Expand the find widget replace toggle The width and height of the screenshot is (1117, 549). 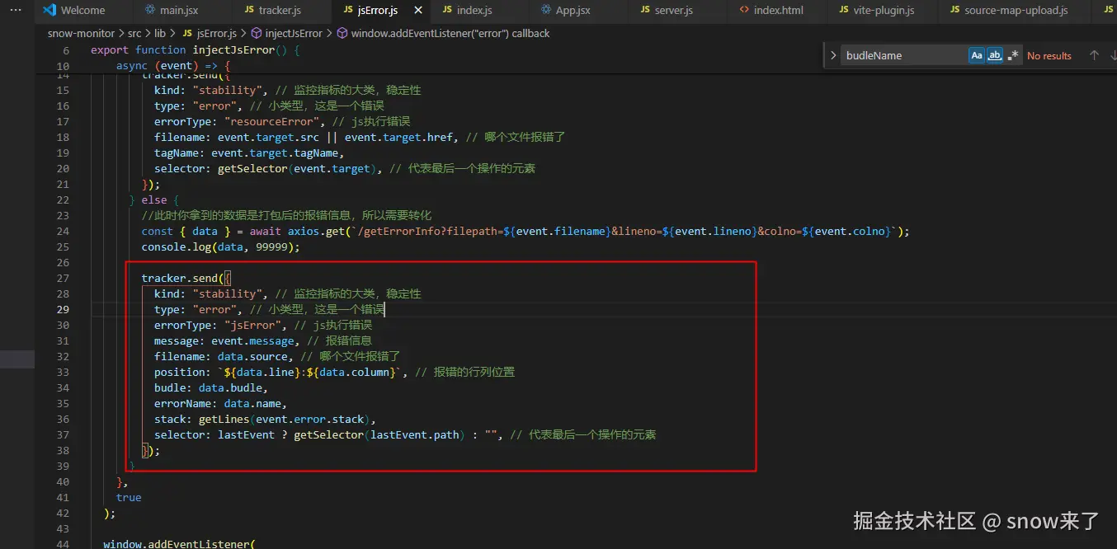coord(832,55)
